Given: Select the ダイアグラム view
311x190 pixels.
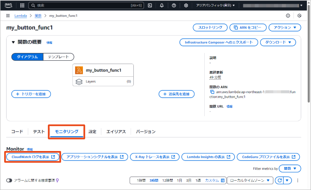Looking at the screenshot, I should (x=27, y=57).
